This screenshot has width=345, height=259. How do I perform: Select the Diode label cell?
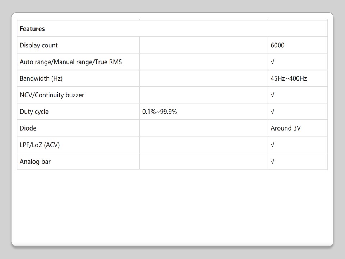[x=28, y=128]
